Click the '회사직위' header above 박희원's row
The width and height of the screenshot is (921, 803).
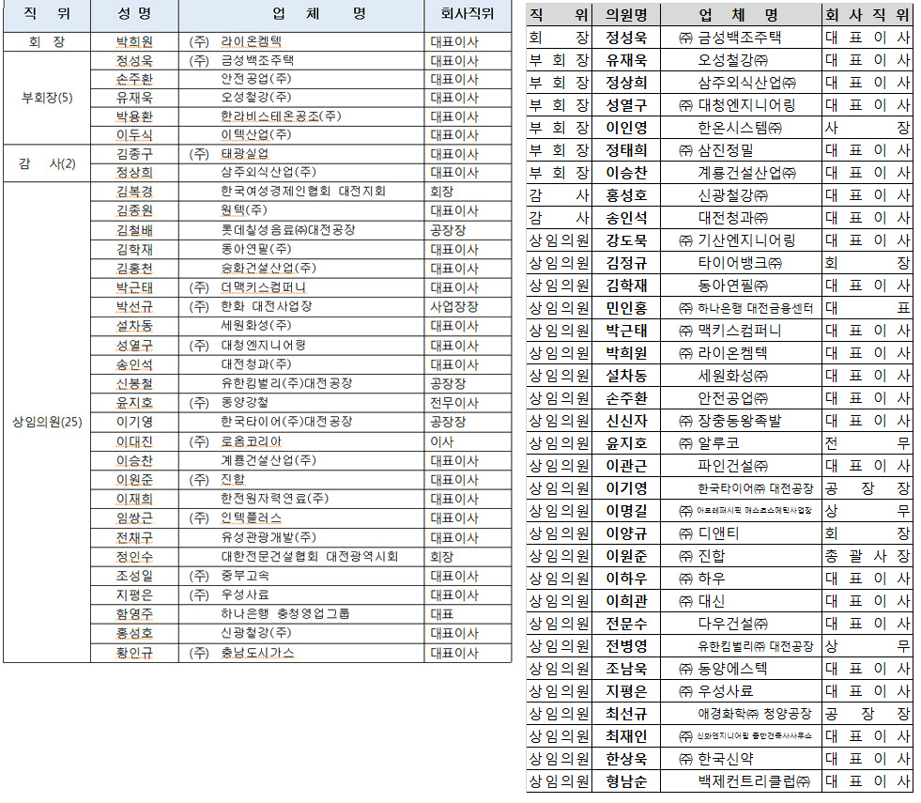(x=467, y=13)
